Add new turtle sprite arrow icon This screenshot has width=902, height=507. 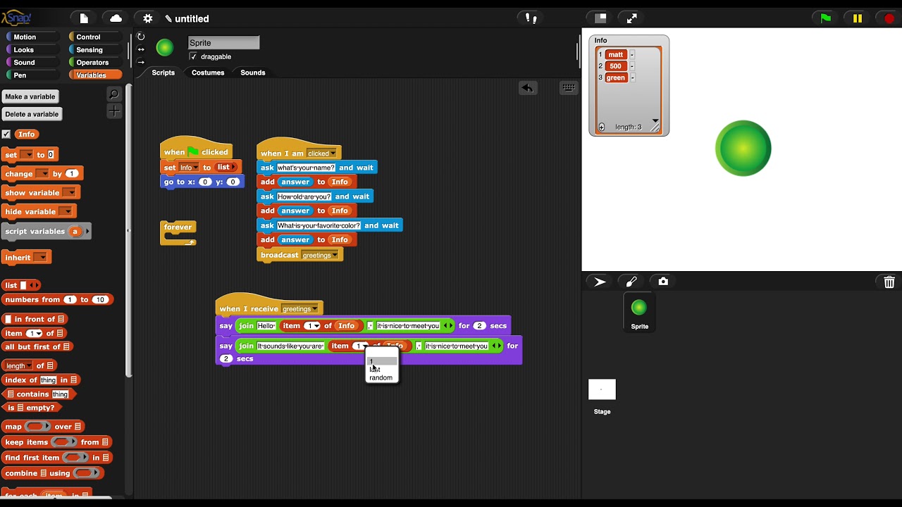600,282
